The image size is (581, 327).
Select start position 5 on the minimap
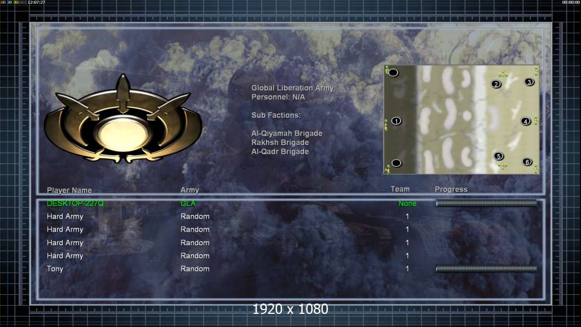[499, 156]
